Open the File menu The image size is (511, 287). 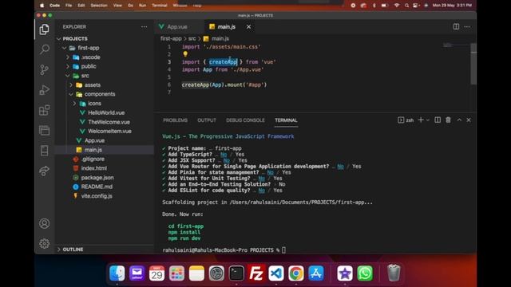[69, 6]
